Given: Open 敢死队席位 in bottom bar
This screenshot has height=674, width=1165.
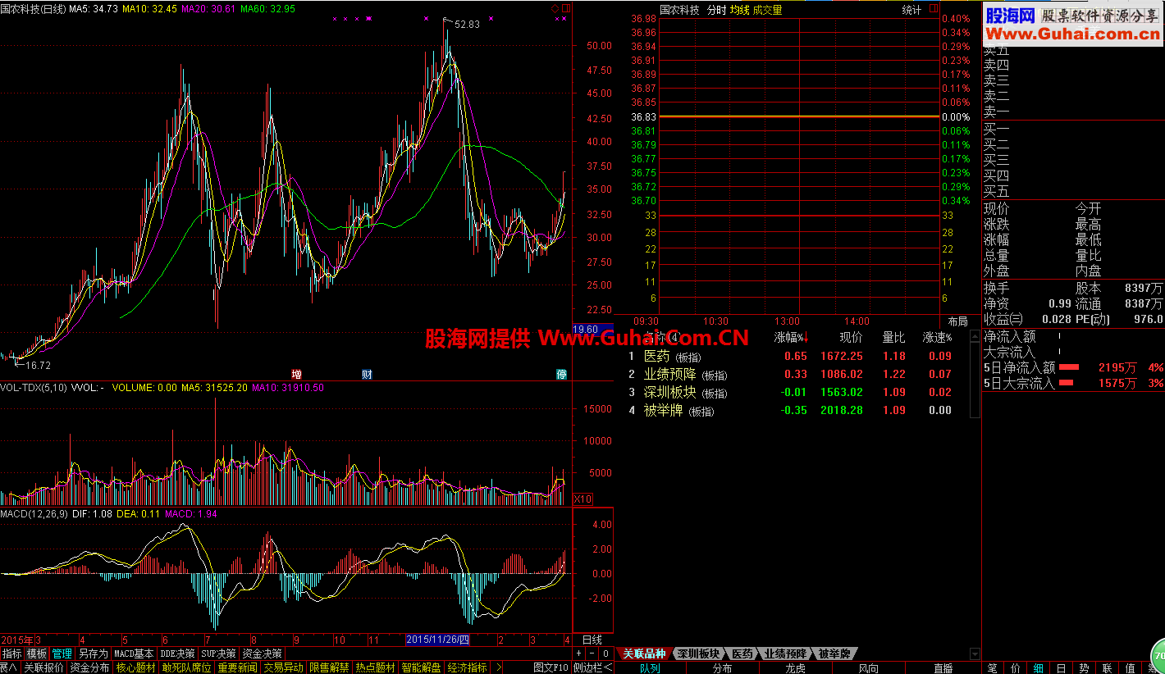Looking at the screenshot, I should tap(187, 667).
